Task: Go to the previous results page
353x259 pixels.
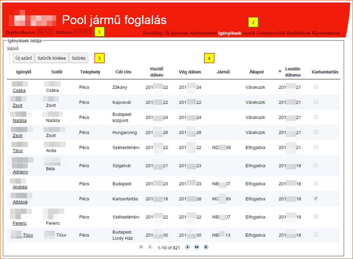Action: click(x=150, y=247)
